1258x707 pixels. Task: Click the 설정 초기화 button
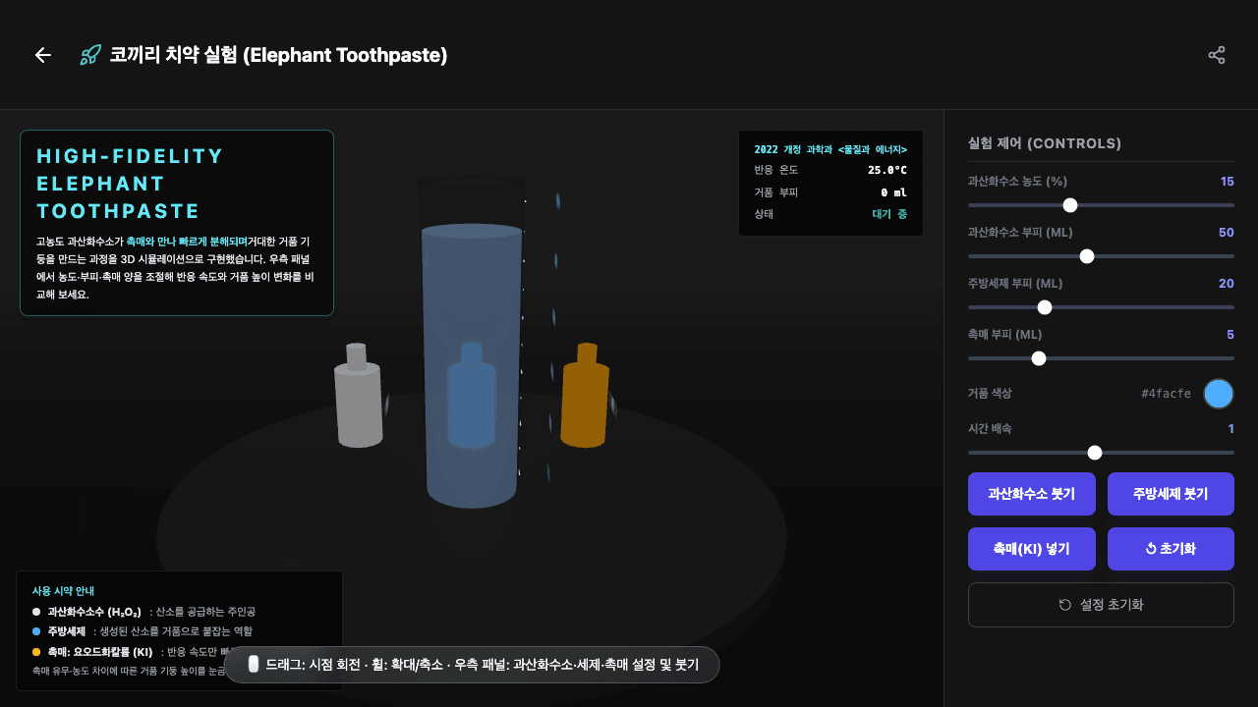(x=1101, y=605)
